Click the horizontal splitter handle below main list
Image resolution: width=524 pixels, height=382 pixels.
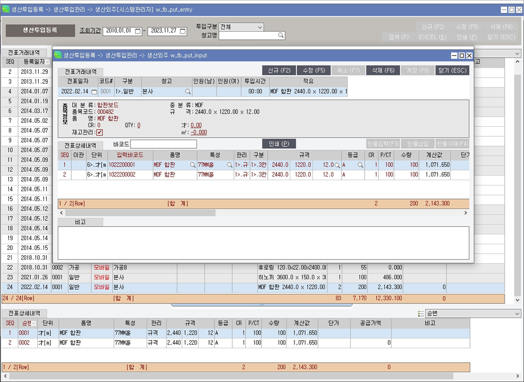click(261, 305)
